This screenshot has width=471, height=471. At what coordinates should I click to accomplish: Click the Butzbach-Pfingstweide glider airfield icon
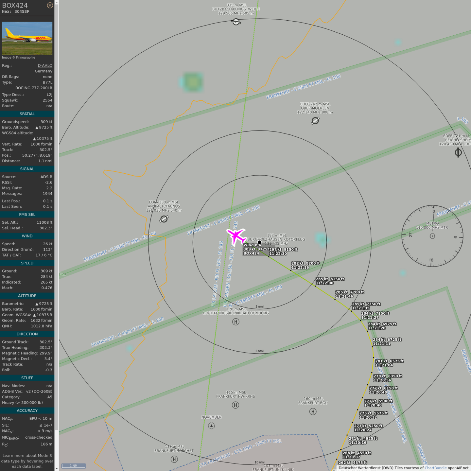pos(236,22)
